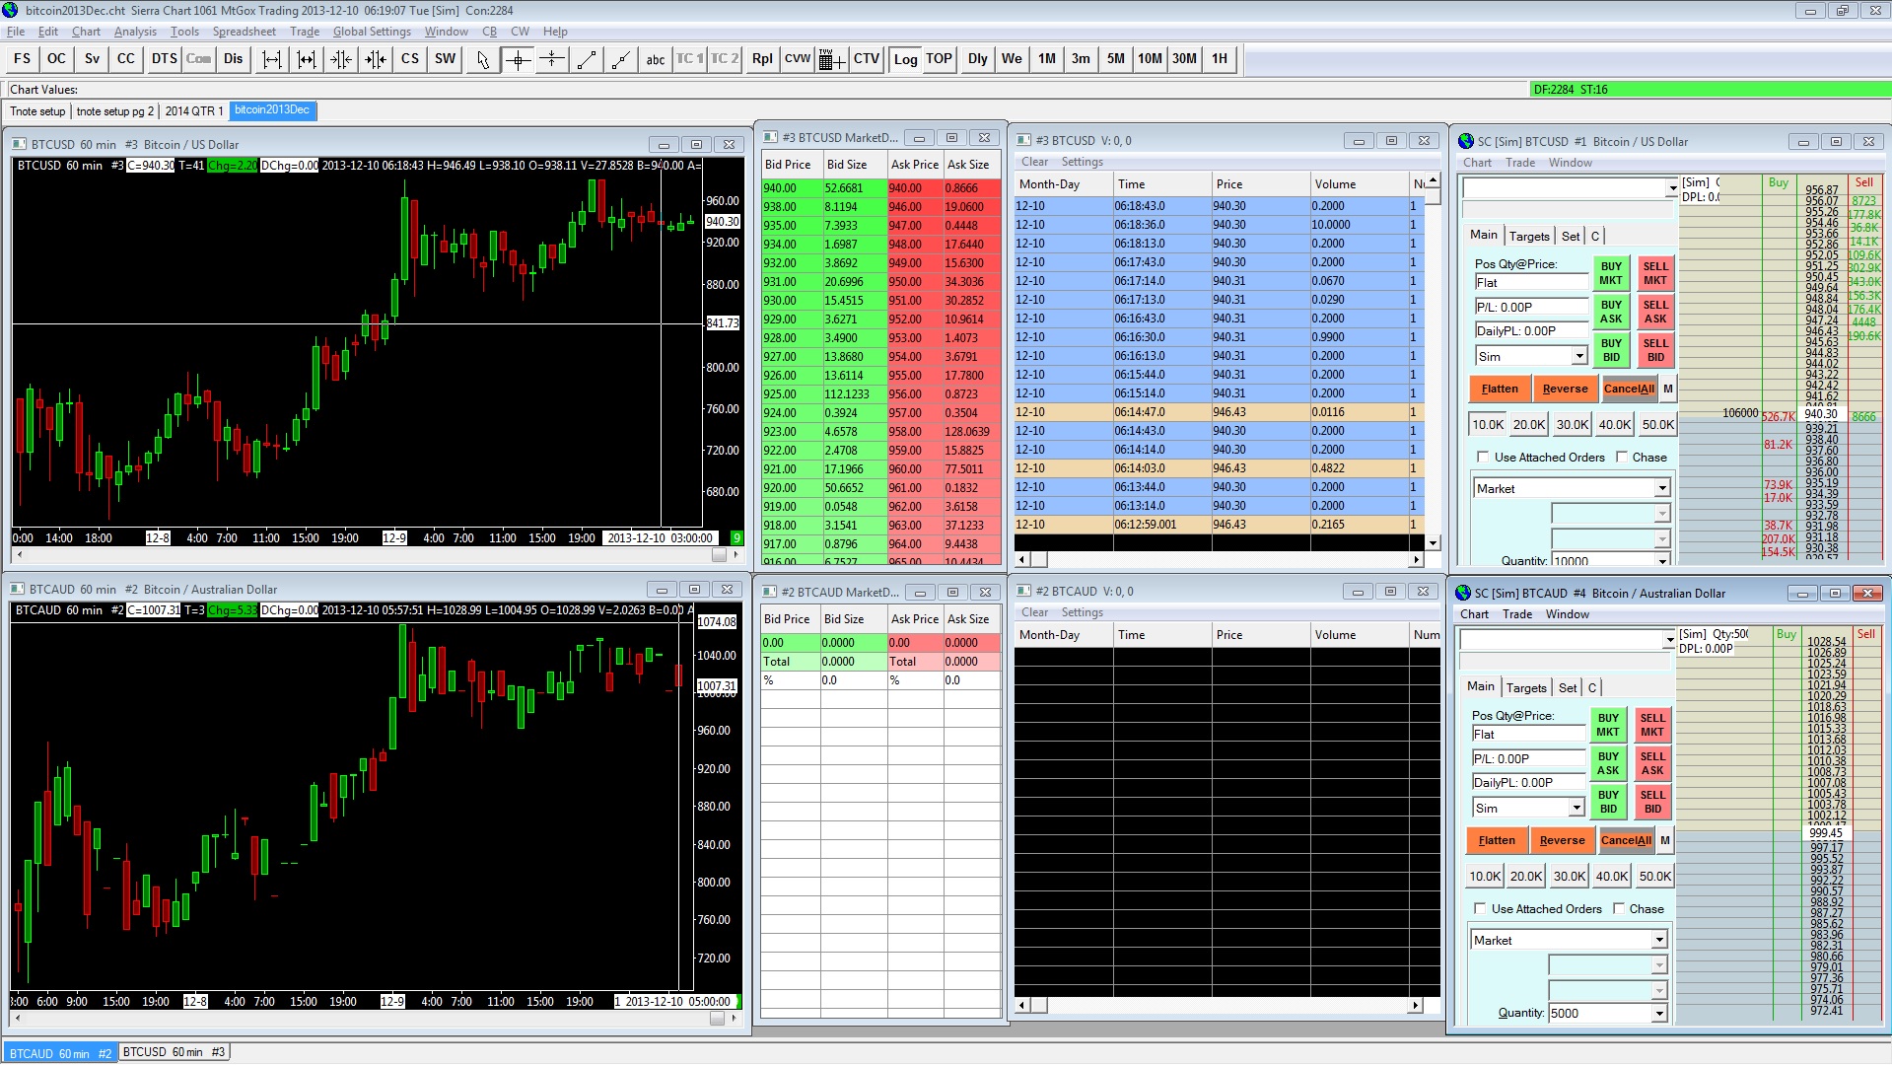The image size is (1892, 1065).
Task: Click SELL MKT in BTCUSD trade window
Action: point(1655,273)
